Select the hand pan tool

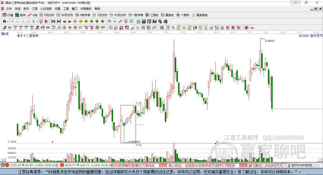pos(109,21)
